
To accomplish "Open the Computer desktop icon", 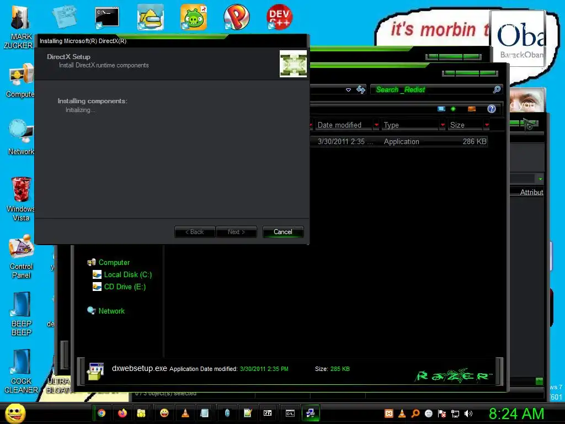I will (x=21, y=81).
